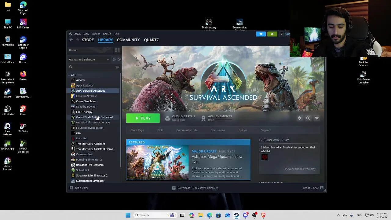The height and width of the screenshot is (220, 391).
Task: Open the library collections grid view icon
Action: pos(117,50)
